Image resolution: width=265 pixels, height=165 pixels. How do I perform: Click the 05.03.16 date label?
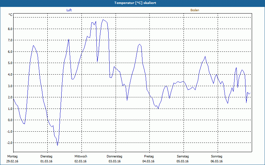(183, 161)
